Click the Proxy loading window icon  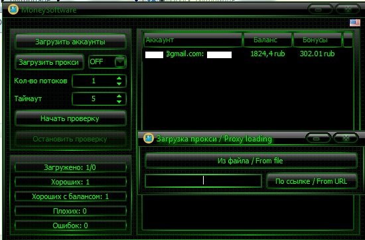pyautogui.click(x=149, y=138)
